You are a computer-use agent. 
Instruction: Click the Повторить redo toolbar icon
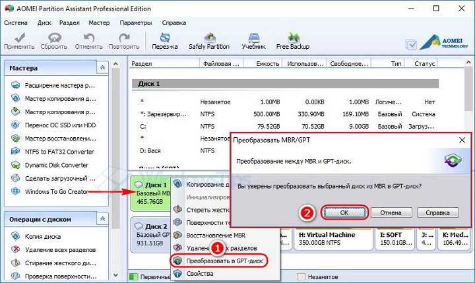click(x=124, y=41)
